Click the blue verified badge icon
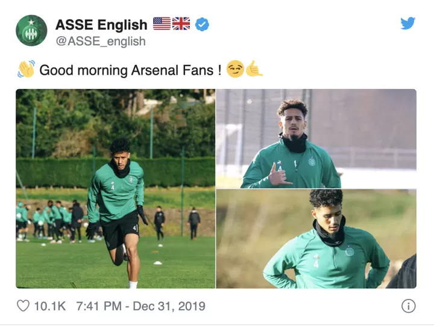Screen dimensions: 434x326 point(202,24)
